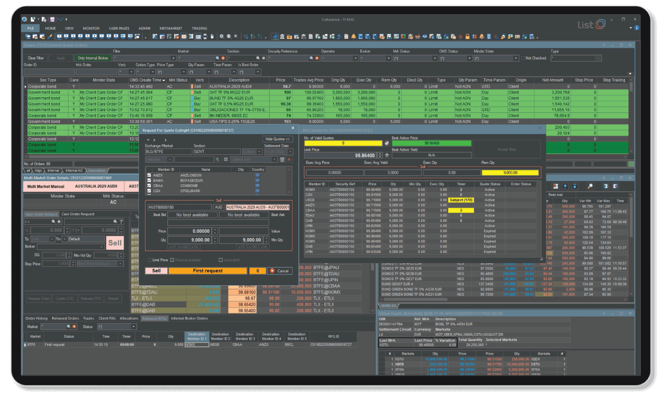Viewport: 666px width, 399px height.
Task: Click the red clear icon in Security Reference filter
Action: (x=317, y=58)
